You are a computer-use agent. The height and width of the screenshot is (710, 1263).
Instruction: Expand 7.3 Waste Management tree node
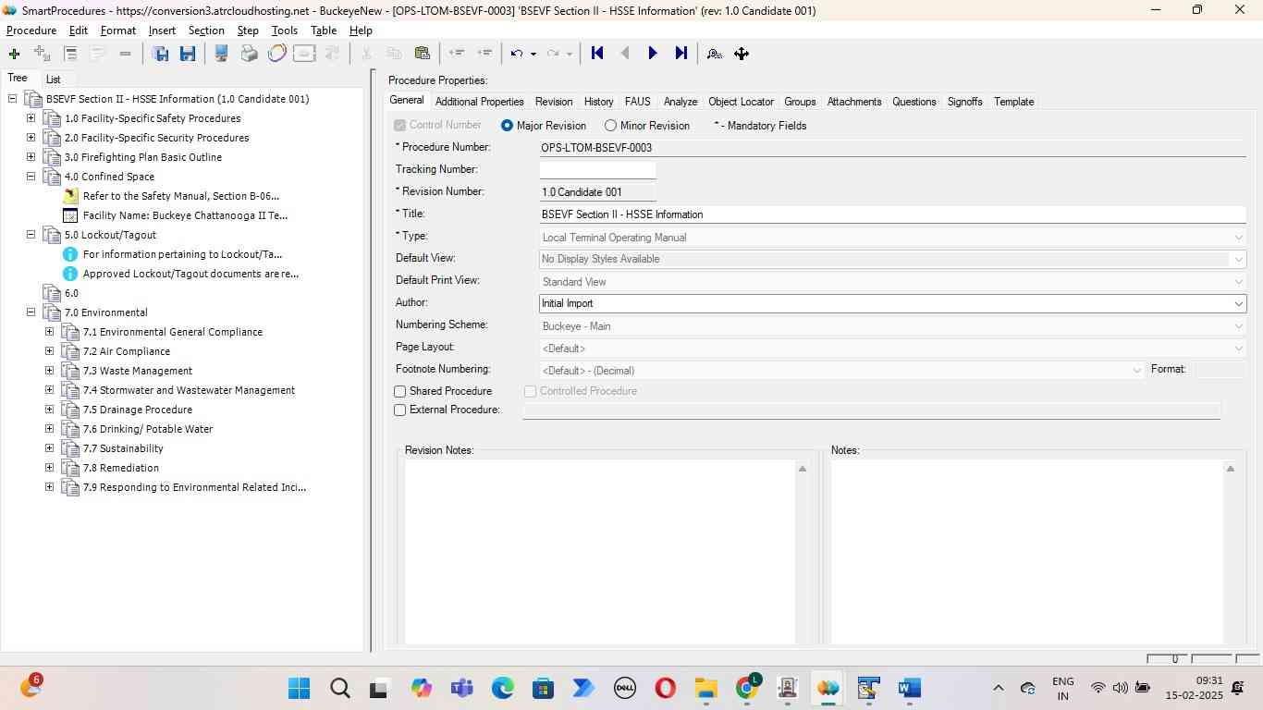[x=50, y=371]
